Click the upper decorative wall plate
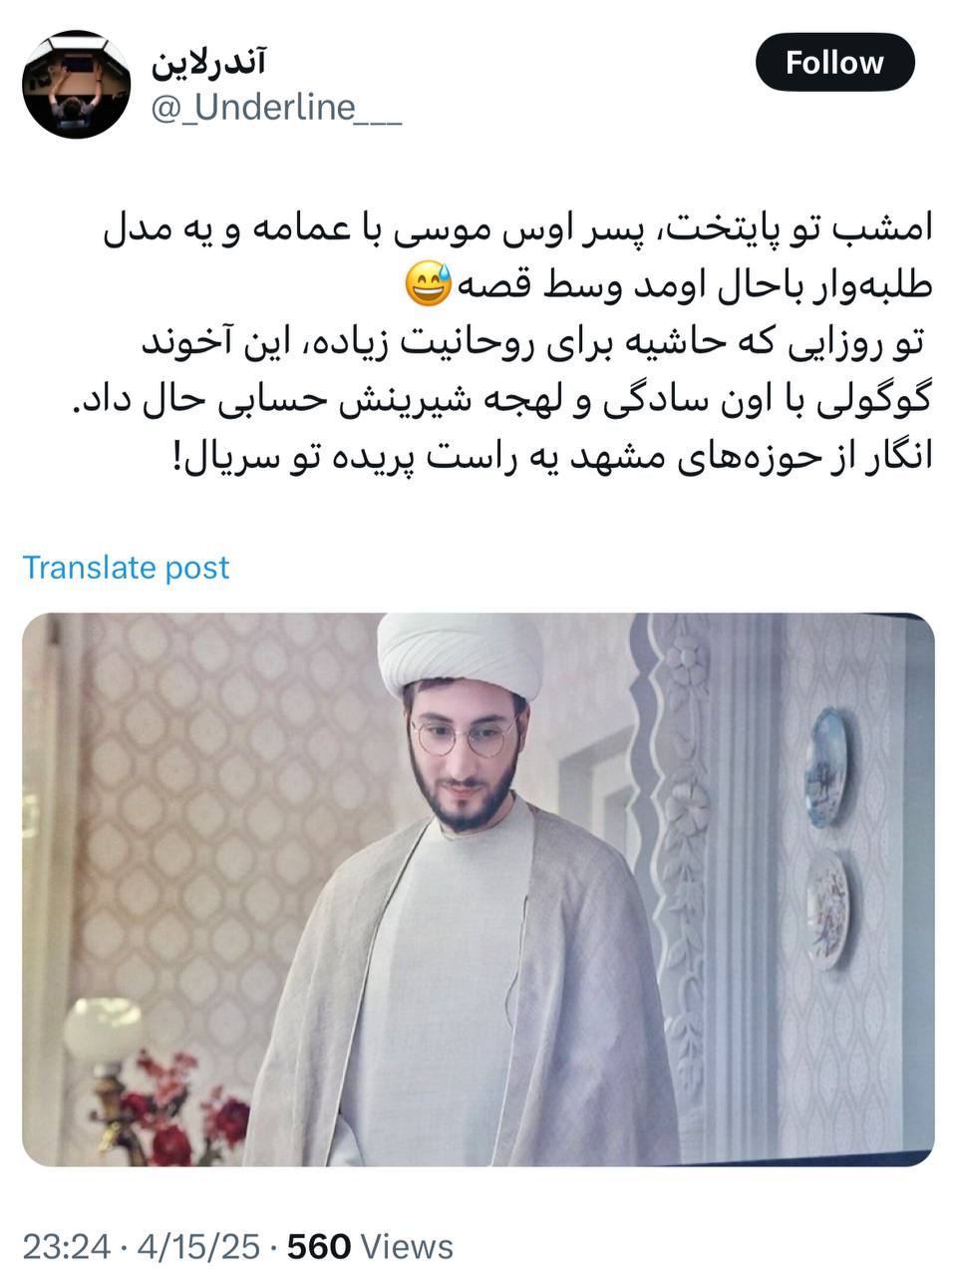The image size is (957, 1277). (x=827, y=767)
